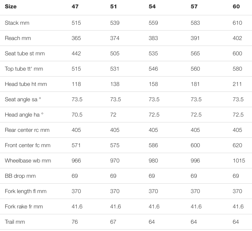Select the Seat tube st mm label

[x=25, y=54]
